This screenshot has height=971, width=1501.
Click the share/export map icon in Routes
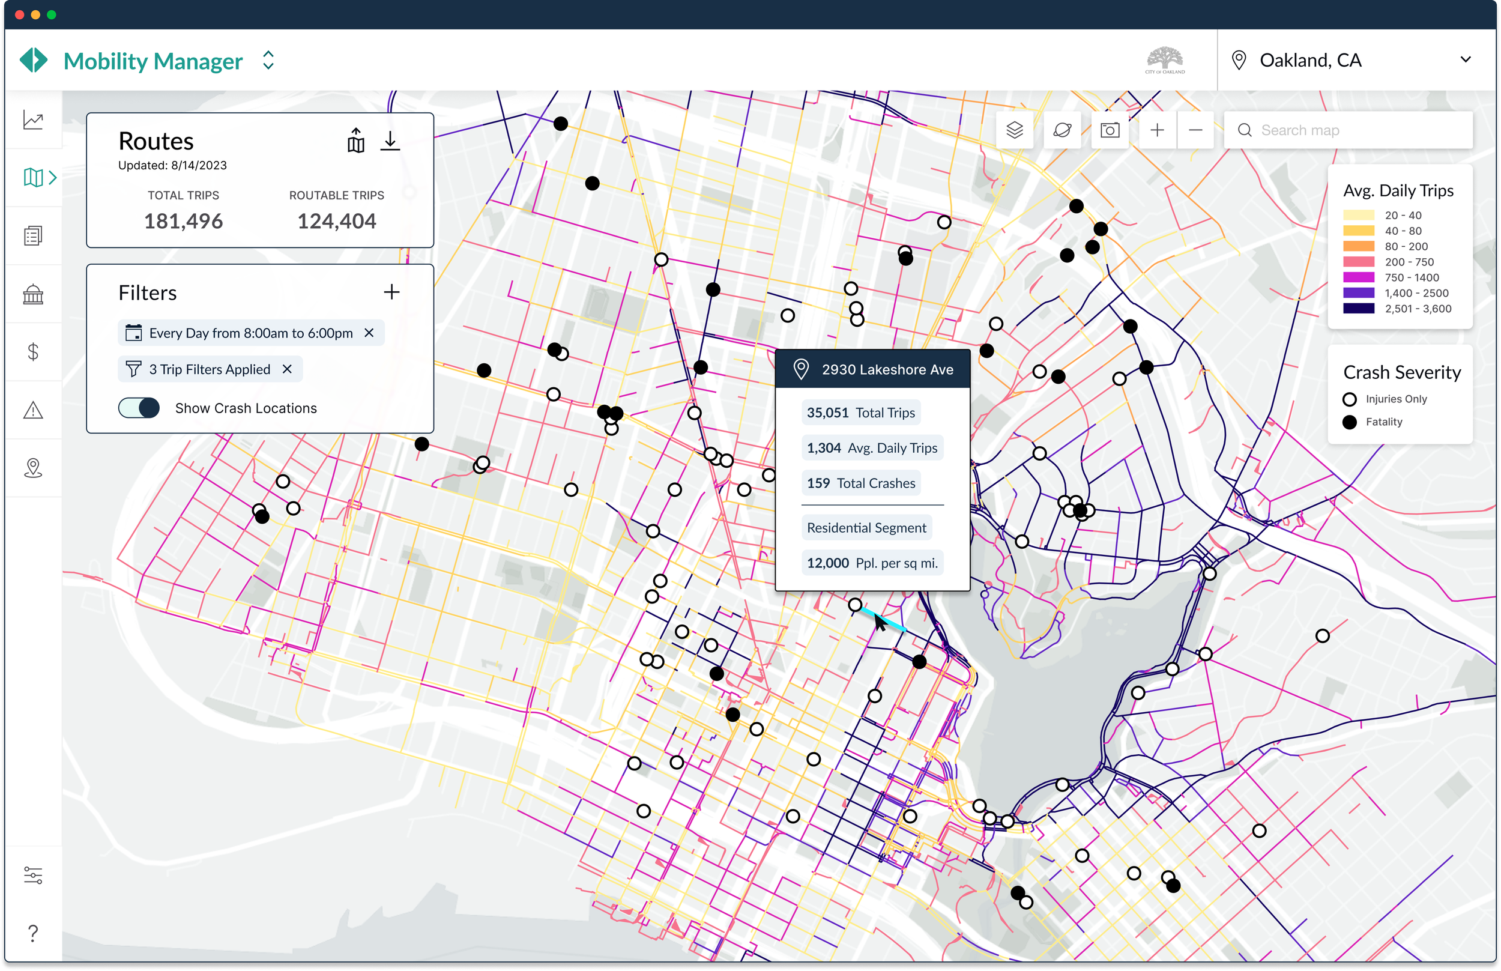click(355, 141)
